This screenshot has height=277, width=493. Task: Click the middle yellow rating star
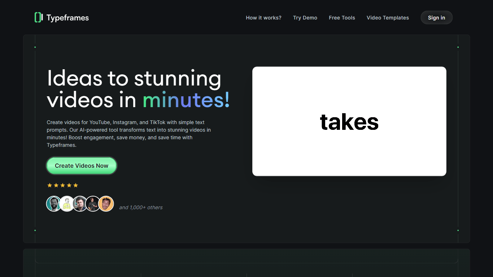63,185
